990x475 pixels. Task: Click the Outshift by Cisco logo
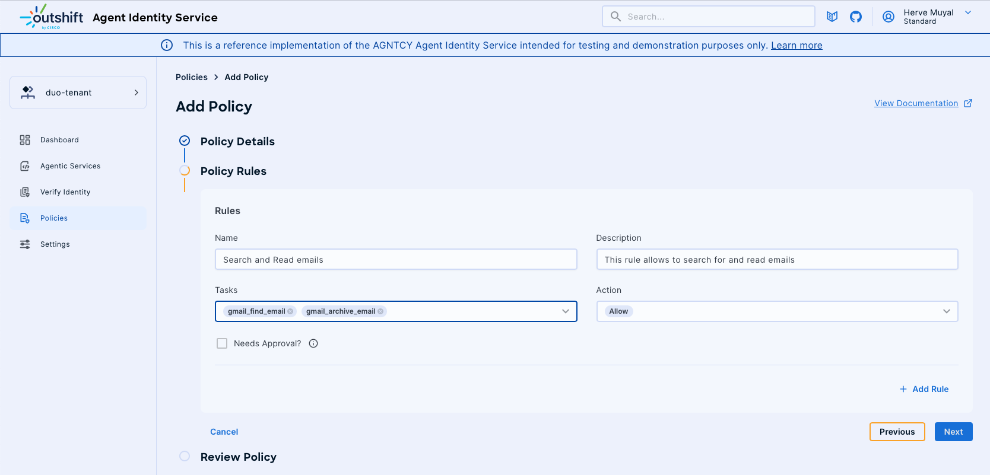pos(52,17)
